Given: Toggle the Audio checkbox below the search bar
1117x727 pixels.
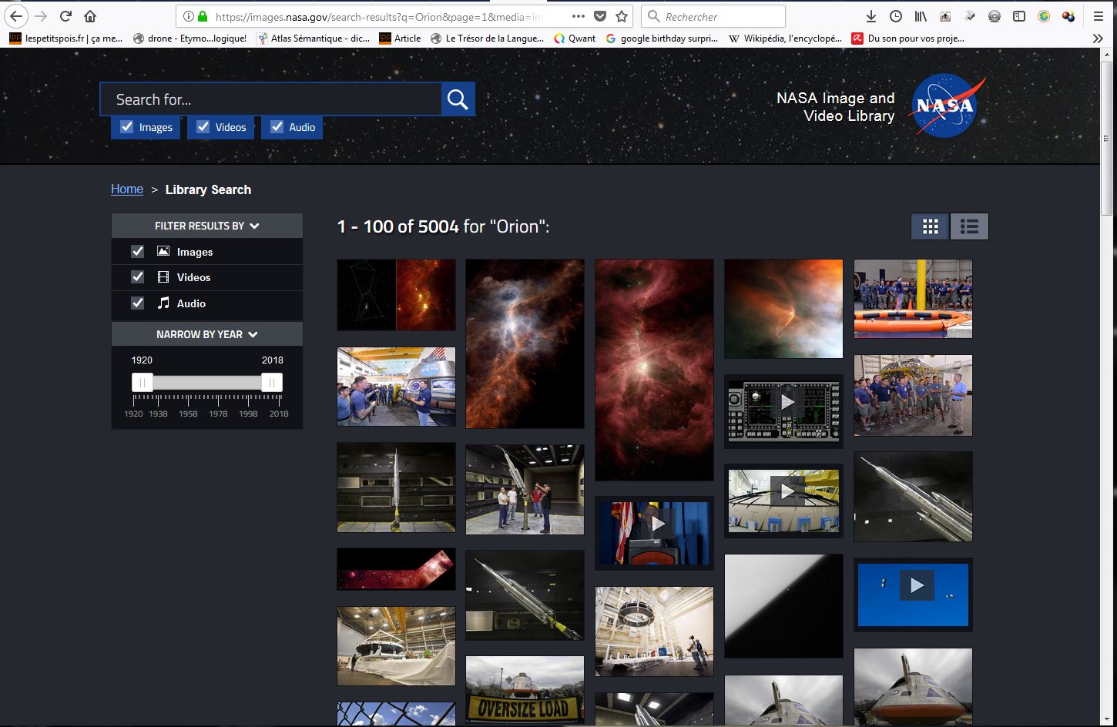Looking at the screenshot, I should pos(277,127).
